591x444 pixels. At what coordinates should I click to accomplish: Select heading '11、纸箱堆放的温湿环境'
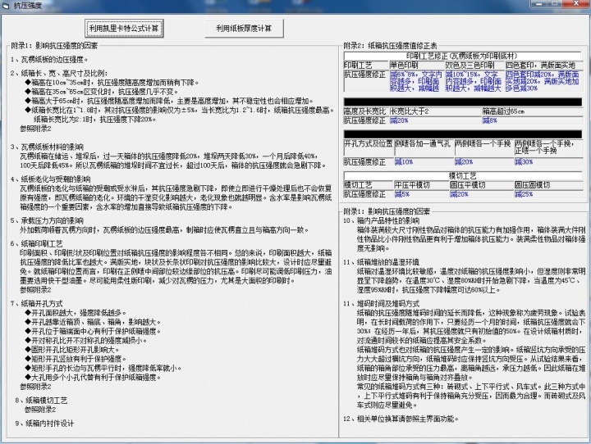tap(381, 262)
